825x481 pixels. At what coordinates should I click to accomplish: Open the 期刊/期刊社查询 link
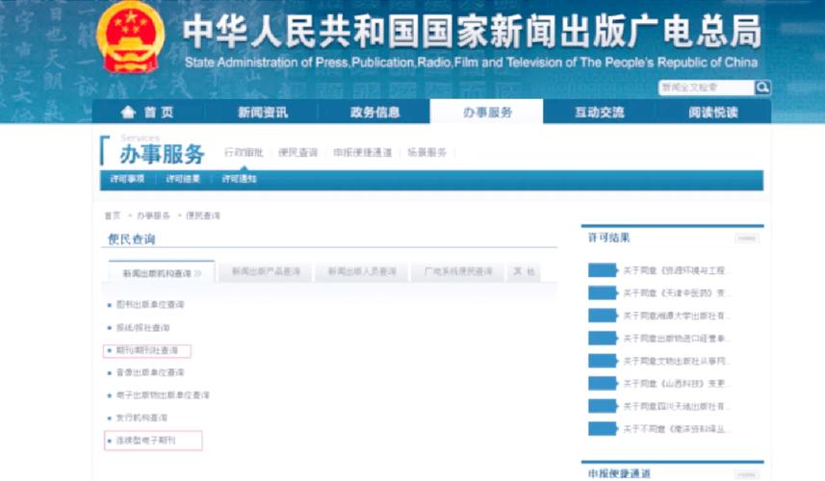coord(146,350)
